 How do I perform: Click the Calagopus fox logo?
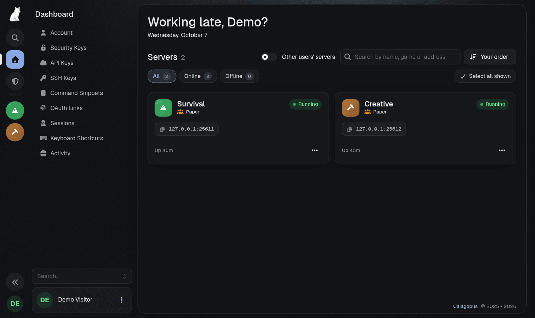[x=15, y=14]
